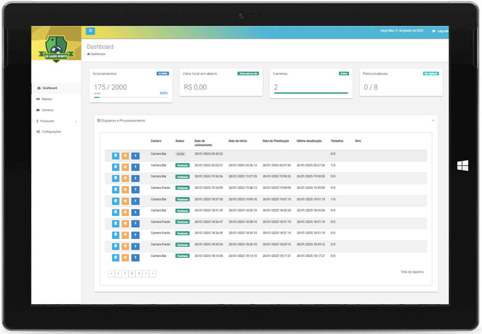Open Replays in the sidebar

click(x=47, y=99)
